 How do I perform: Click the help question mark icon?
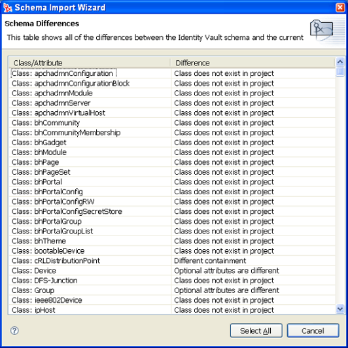coord(14,331)
